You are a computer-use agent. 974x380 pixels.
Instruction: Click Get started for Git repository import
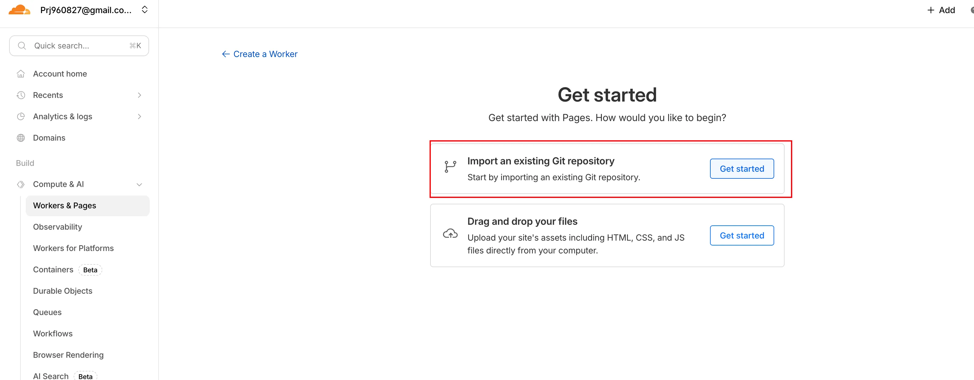click(741, 169)
